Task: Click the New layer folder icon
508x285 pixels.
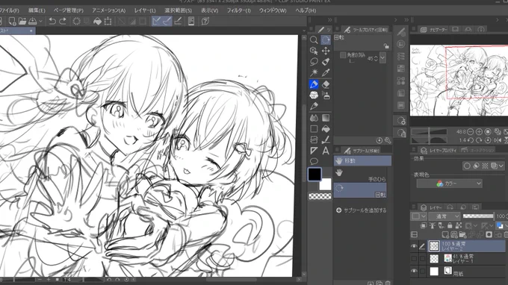Action: coord(462,234)
